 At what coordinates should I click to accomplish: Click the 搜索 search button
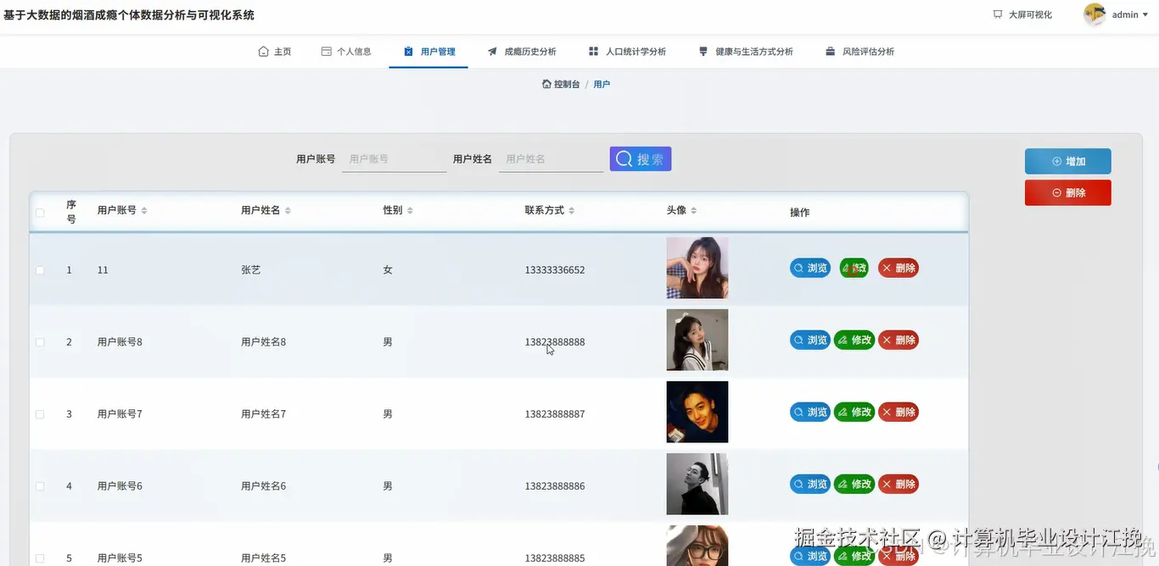641,158
